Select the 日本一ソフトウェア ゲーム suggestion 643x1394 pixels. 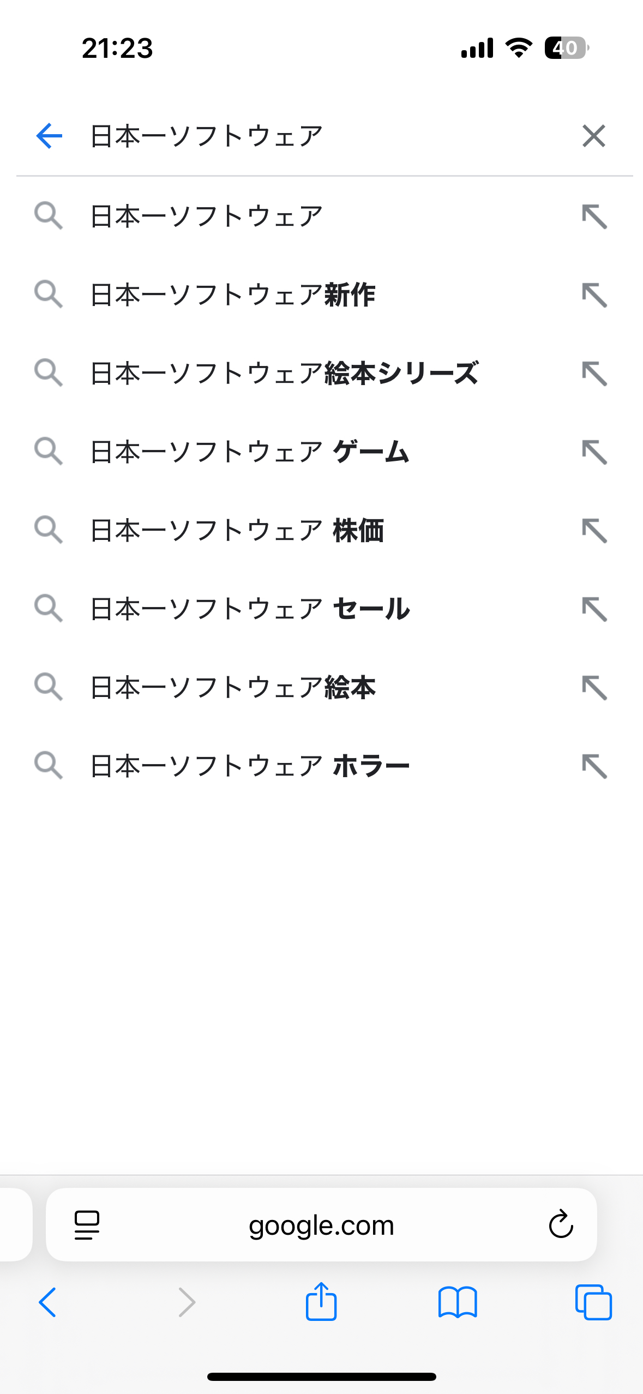click(250, 452)
